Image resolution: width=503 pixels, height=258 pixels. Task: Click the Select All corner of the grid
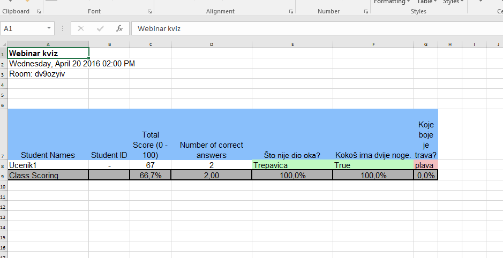(4, 44)
